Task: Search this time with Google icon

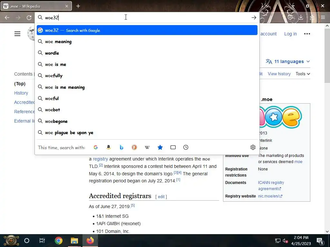Action: click(95, 147)
